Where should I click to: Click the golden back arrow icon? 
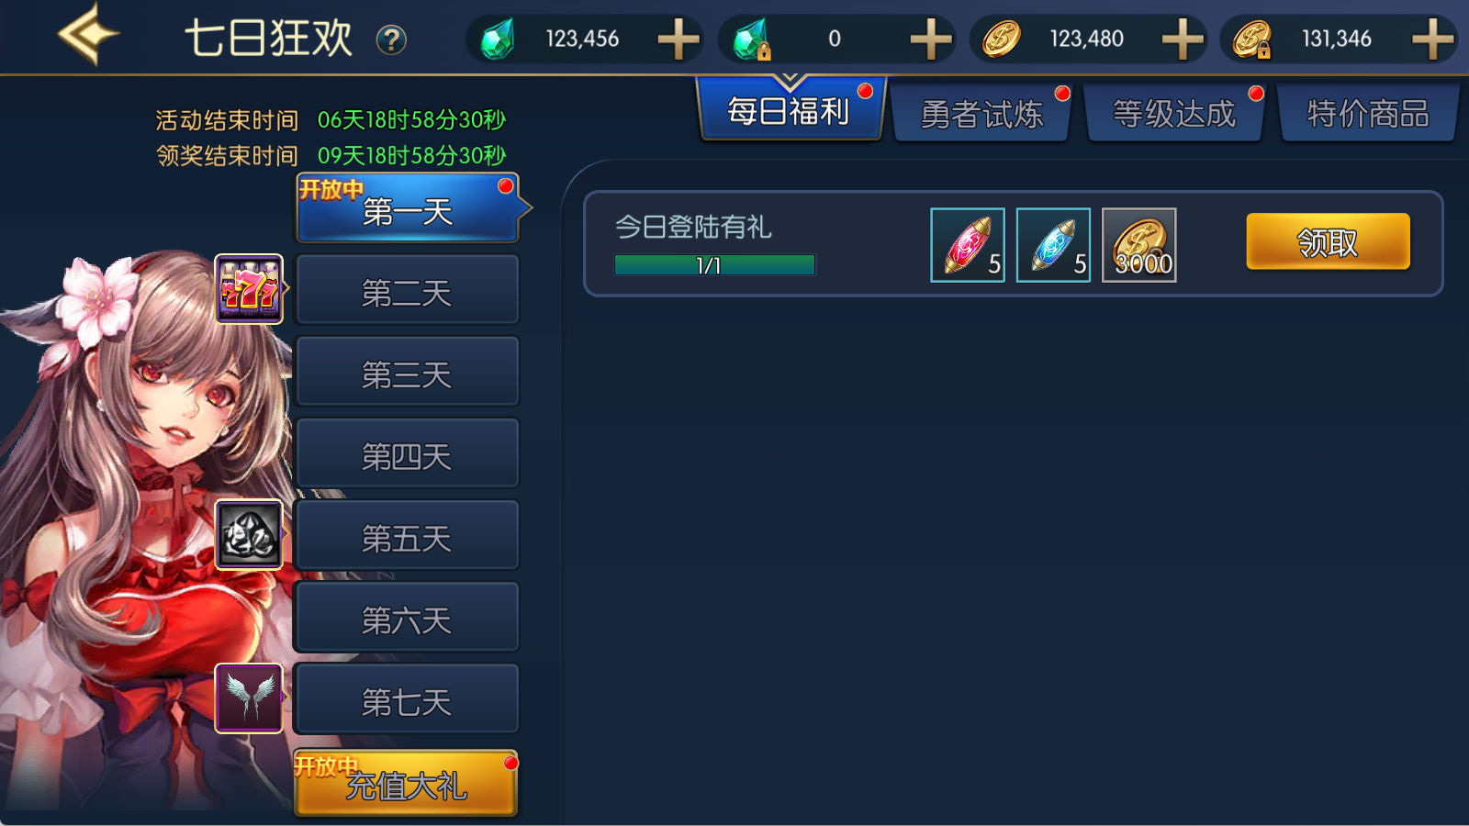click(89, 35)
